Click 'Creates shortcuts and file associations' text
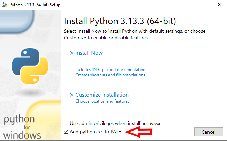 (110, 75)
